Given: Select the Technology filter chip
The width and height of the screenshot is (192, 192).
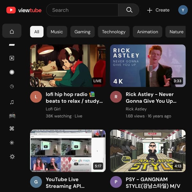Looking at the screenshot, I should pyautogui.click(x=114, y=32).
